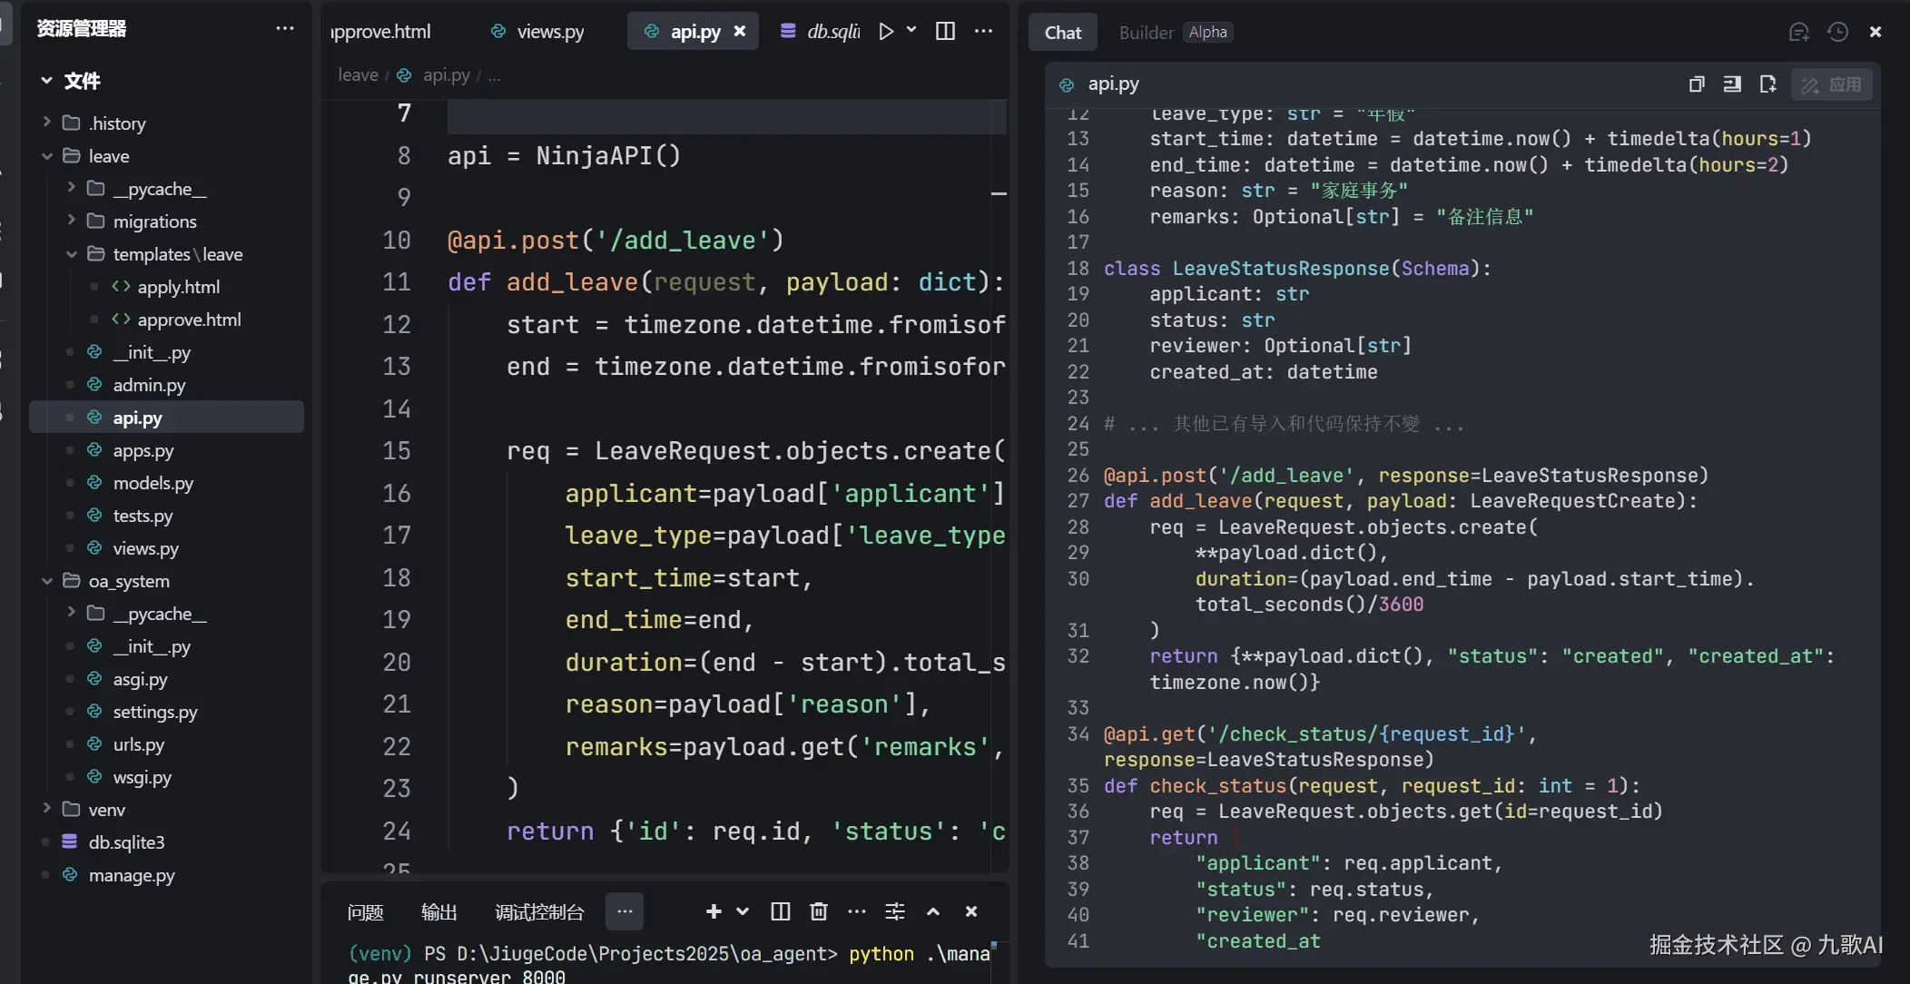Image resolution: width=1910 pixels, height=984 pixels.
Task: Kill terminal with trash icon
Action: [818, 911]
